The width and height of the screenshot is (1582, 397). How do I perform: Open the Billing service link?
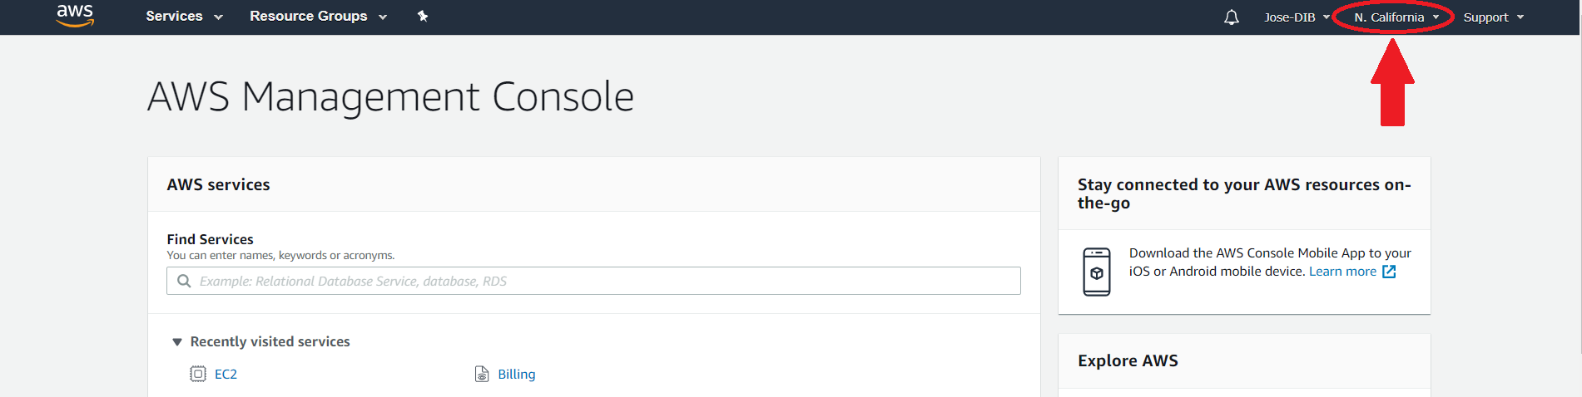(517, 375)
